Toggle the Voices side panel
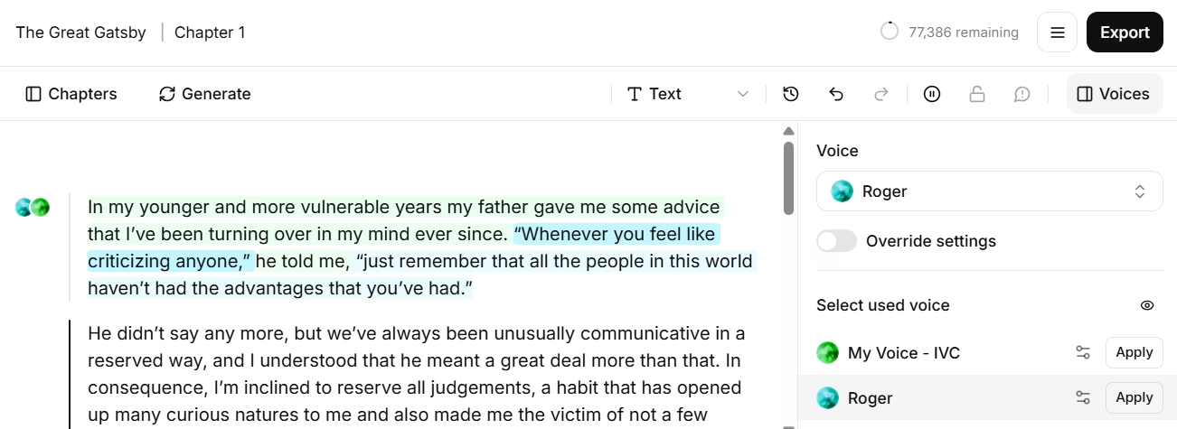Screen dimensions: 1177x429 click(1115, 94)
